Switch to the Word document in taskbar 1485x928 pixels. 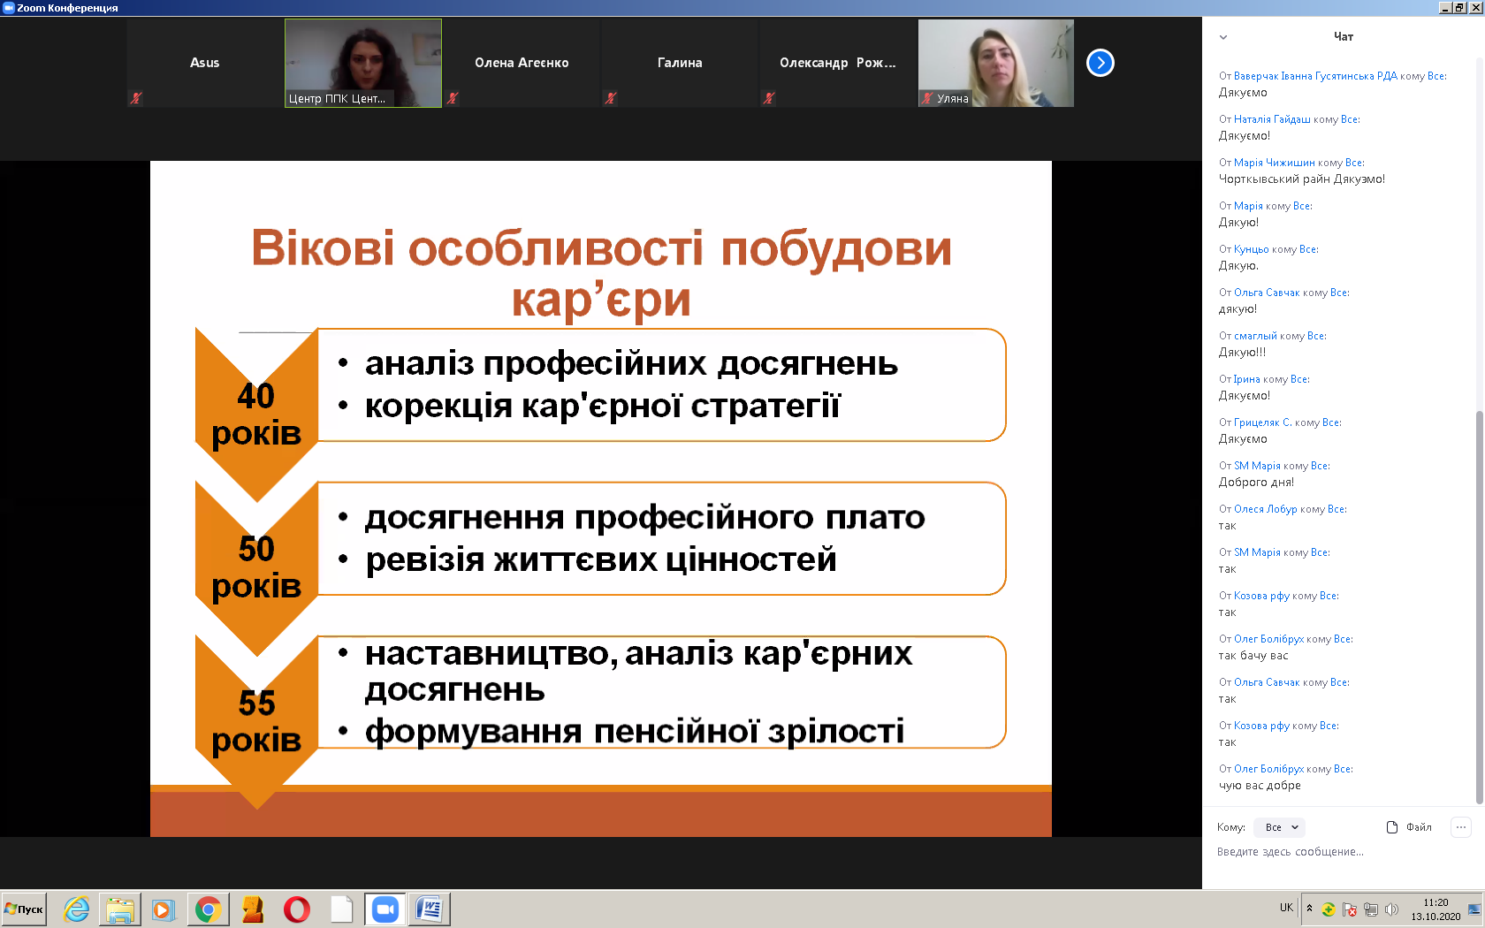430,909
